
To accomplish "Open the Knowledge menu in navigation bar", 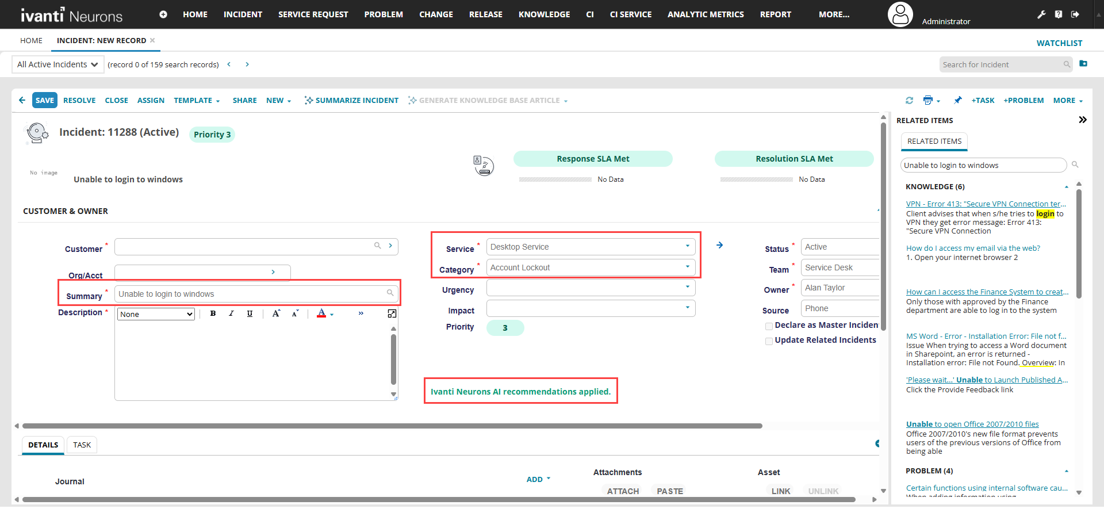I will 544,14.
